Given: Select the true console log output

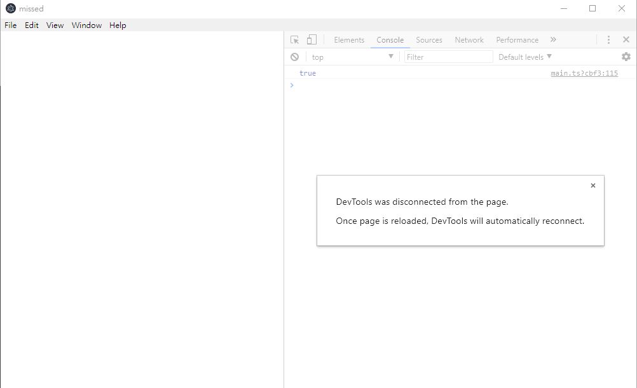Looking at the screenshot, I should 308,73.
